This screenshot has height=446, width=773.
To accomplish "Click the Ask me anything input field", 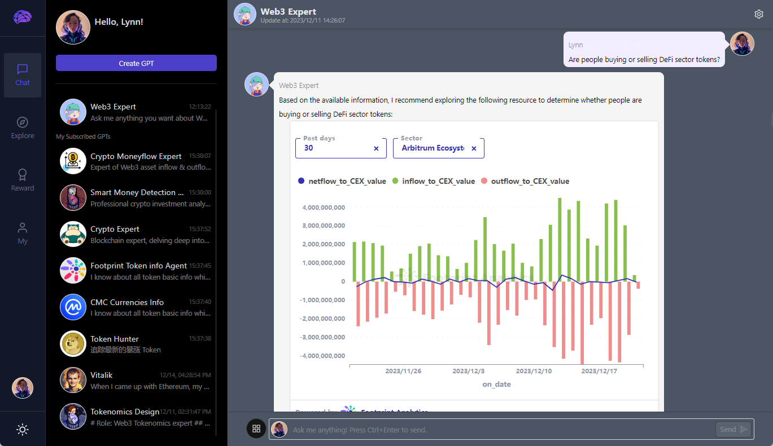I will (452, 429).
